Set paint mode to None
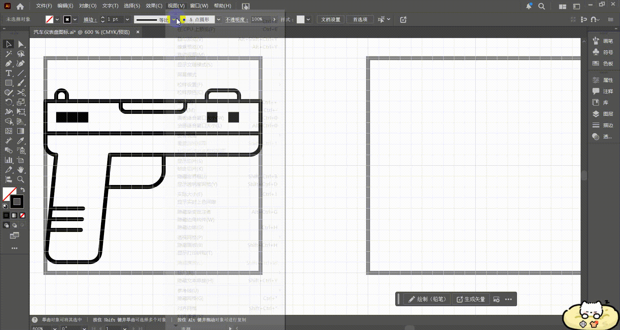 click(x=22, y=215)
